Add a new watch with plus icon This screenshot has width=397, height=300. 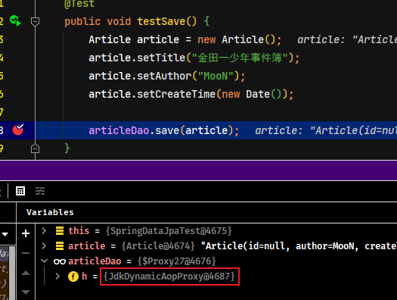[x=26, y=233]
